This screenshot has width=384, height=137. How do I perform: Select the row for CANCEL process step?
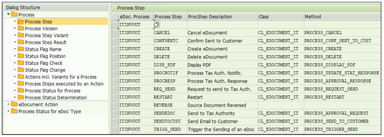(115, 33)
